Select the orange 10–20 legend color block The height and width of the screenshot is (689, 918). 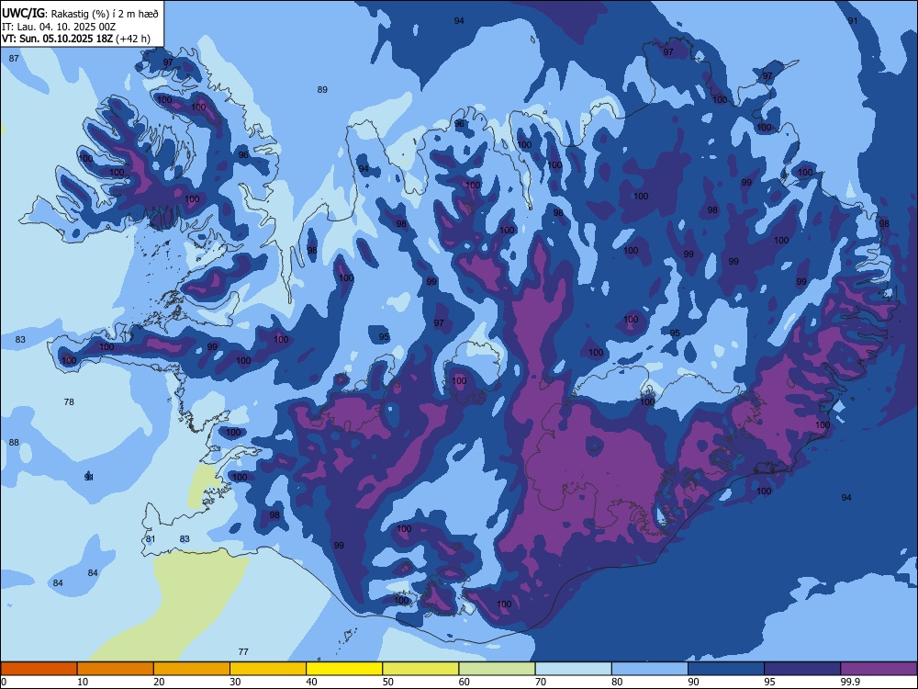coord(116,669)
